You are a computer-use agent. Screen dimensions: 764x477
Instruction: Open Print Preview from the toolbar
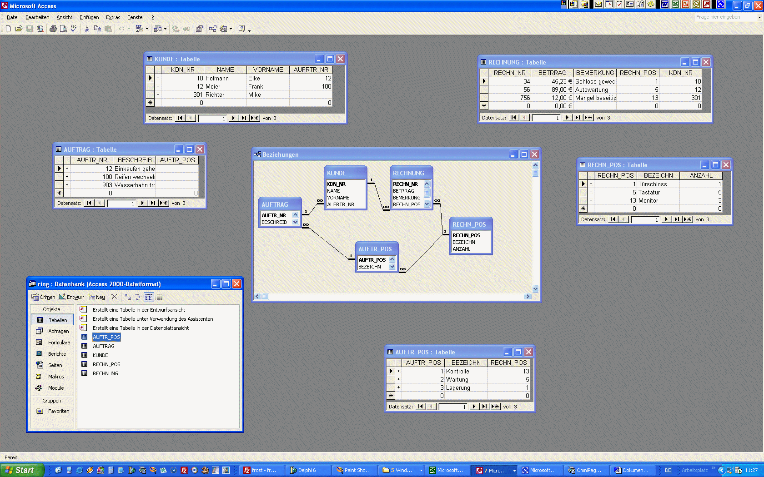click(63, 29)
